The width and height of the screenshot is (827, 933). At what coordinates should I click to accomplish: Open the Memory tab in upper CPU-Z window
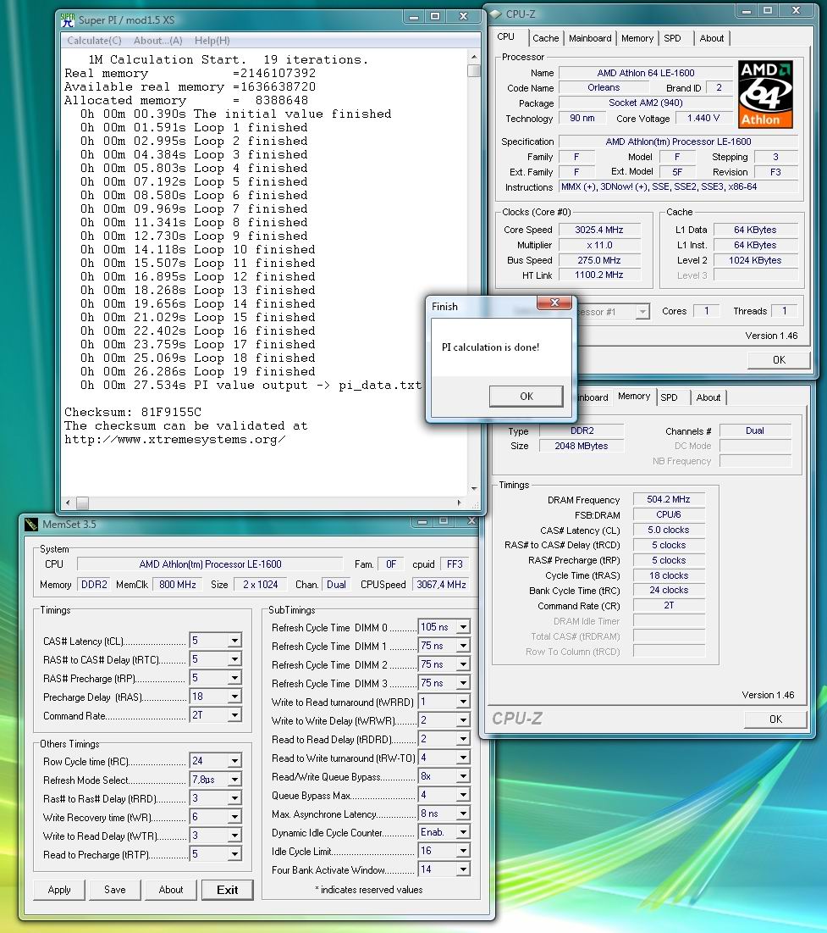coord(637,38)
